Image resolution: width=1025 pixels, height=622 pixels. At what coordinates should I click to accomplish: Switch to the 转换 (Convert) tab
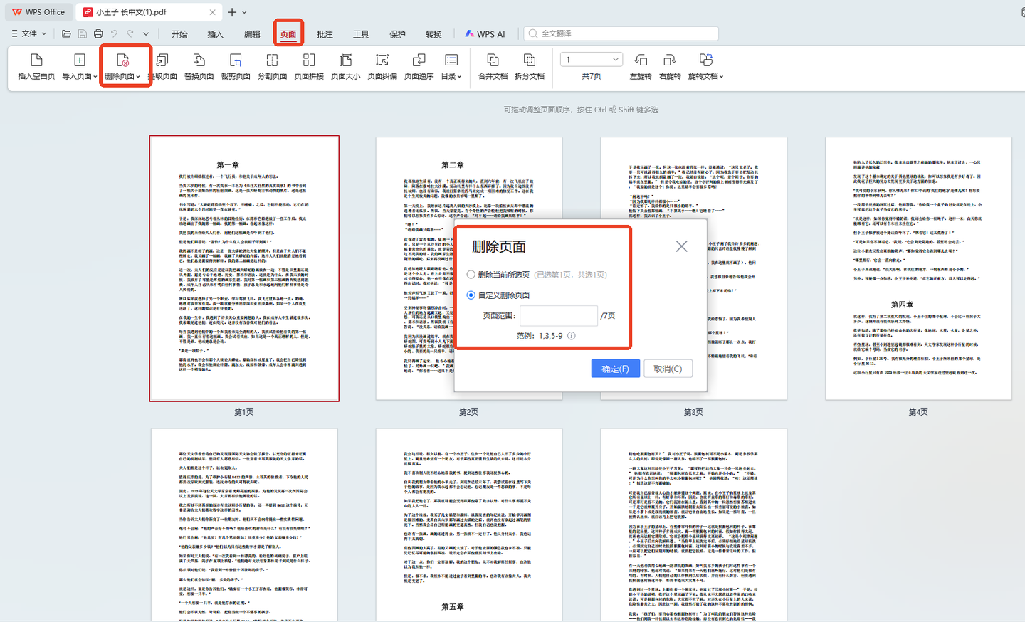pyautogui.click(x=433, y=34)
